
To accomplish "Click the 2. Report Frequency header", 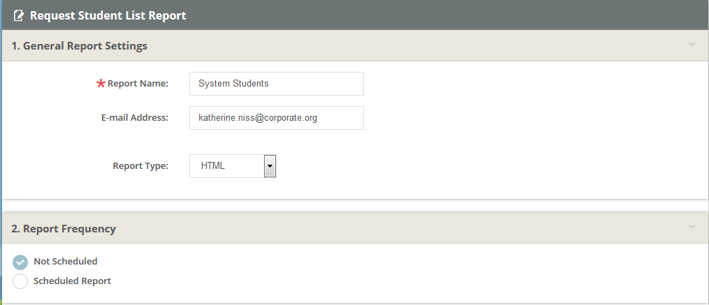I will tap(64, 228).
